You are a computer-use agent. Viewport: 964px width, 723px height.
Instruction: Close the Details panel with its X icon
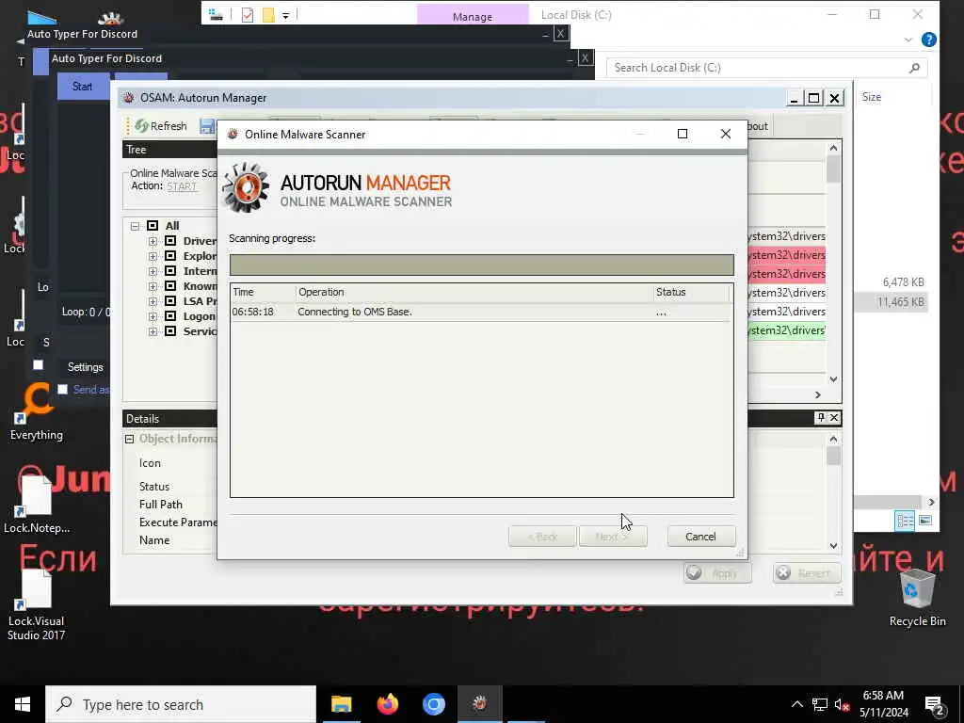point(834,417)
